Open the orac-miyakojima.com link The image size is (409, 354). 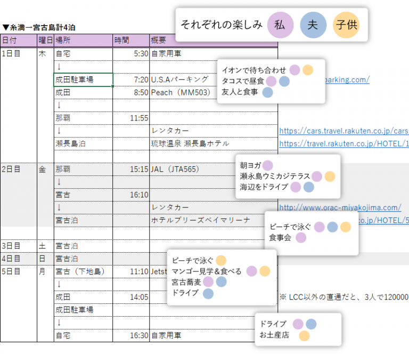pos(340,207)
